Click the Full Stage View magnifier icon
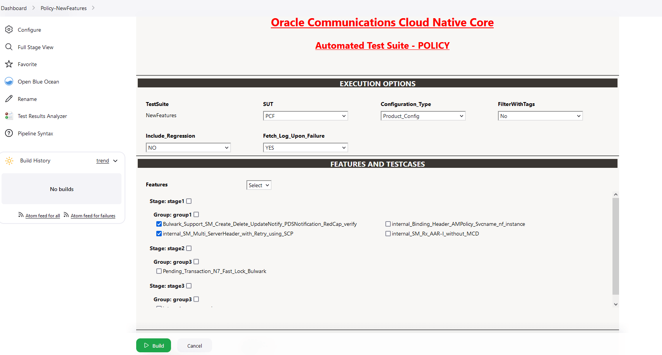Image resolution: width=662 pixels, height=355 pixels. pyautogui.click(x=9, y=47)
